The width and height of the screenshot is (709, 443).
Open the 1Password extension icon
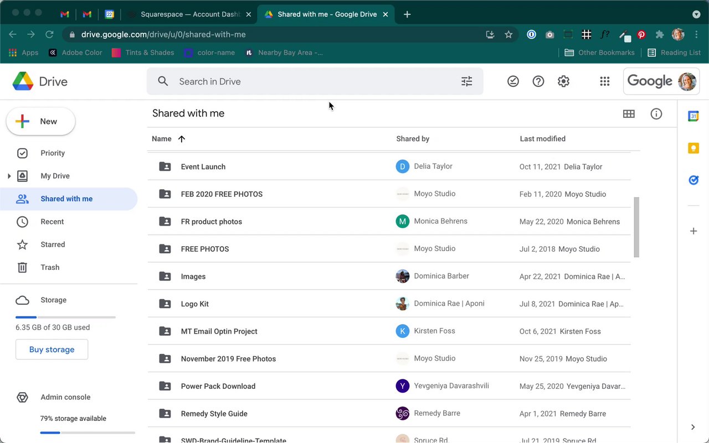531,34
